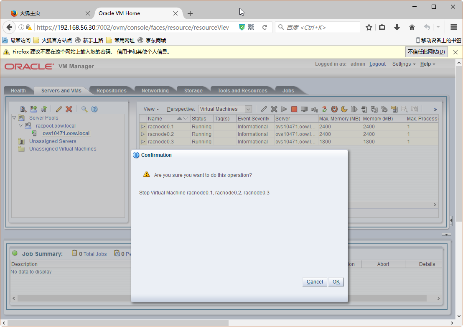
Task: Click the Logout link
Action: point(377,64)
